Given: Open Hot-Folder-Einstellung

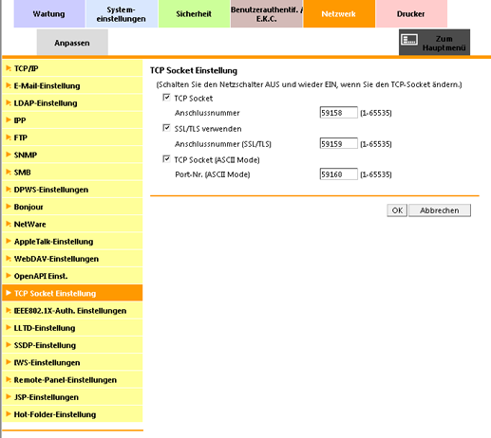Looking at the screenshot, I should pyautogui.click(x=72, y=414).
